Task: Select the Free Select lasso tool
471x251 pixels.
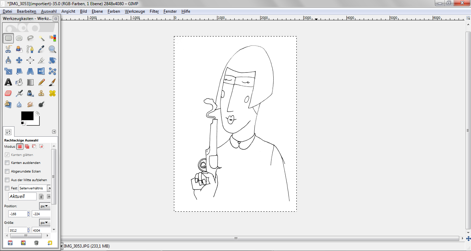Action: click(30, 38)
